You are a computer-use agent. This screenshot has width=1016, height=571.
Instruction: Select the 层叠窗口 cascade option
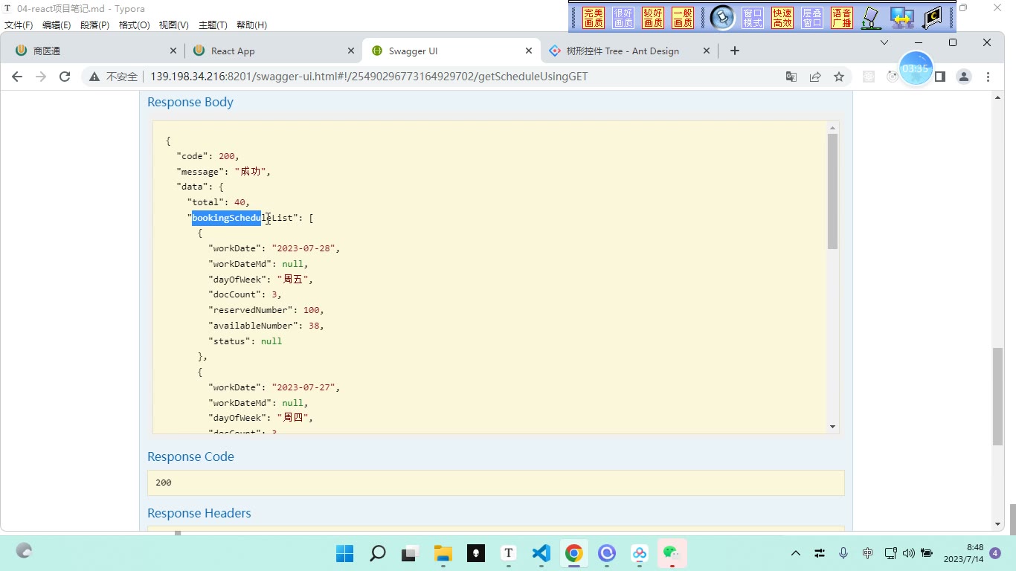click(x=812, y=18)
